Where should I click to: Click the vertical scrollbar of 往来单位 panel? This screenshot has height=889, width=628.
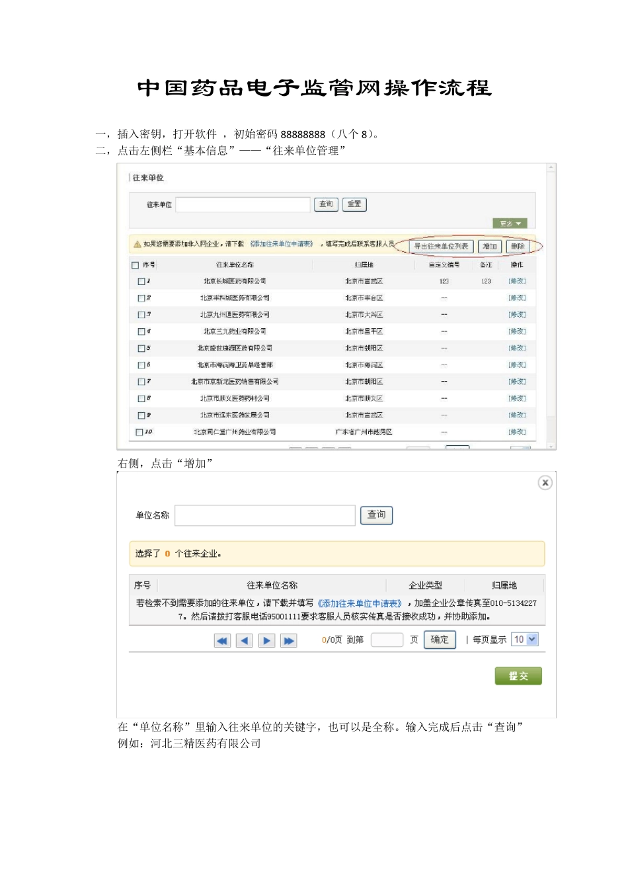(x=551, y=306)
